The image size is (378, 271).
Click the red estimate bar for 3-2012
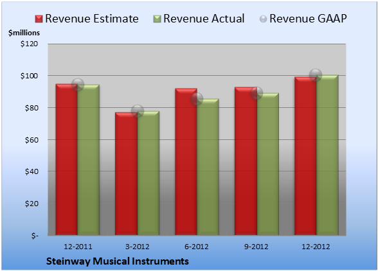(126, 173)
